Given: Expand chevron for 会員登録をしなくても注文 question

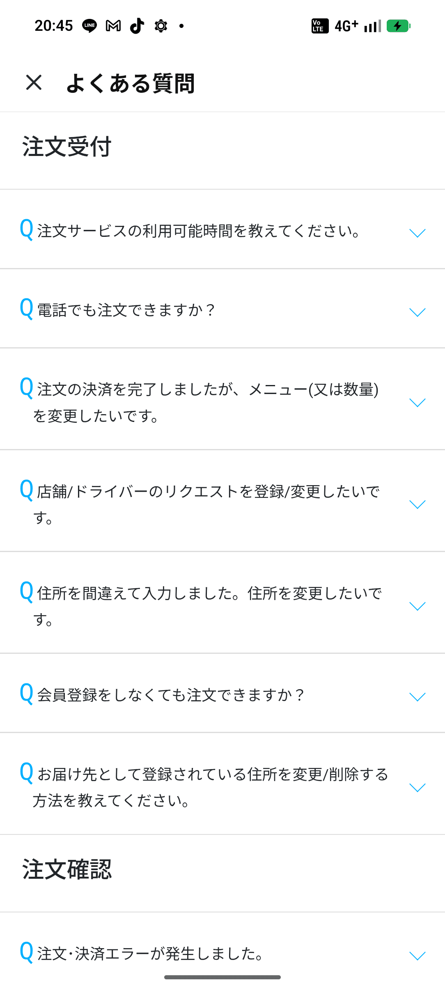Looking at the screenshot, I should pyautogui.click(x=417, y=697).
